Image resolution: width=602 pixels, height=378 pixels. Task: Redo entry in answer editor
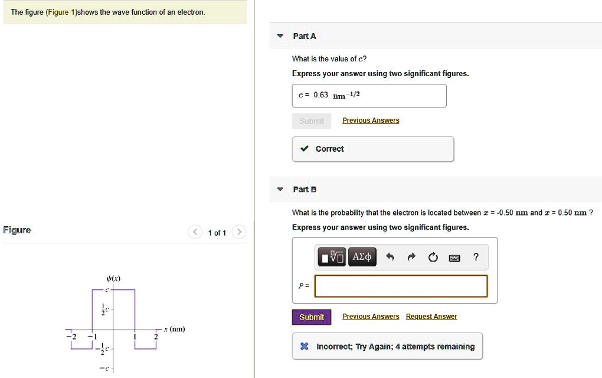411,257
